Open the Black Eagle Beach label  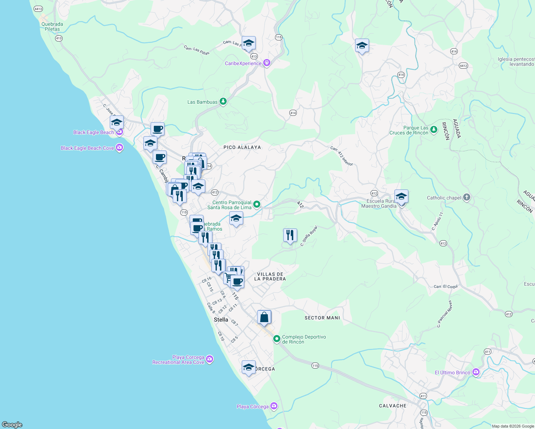[x=93, y=132]
